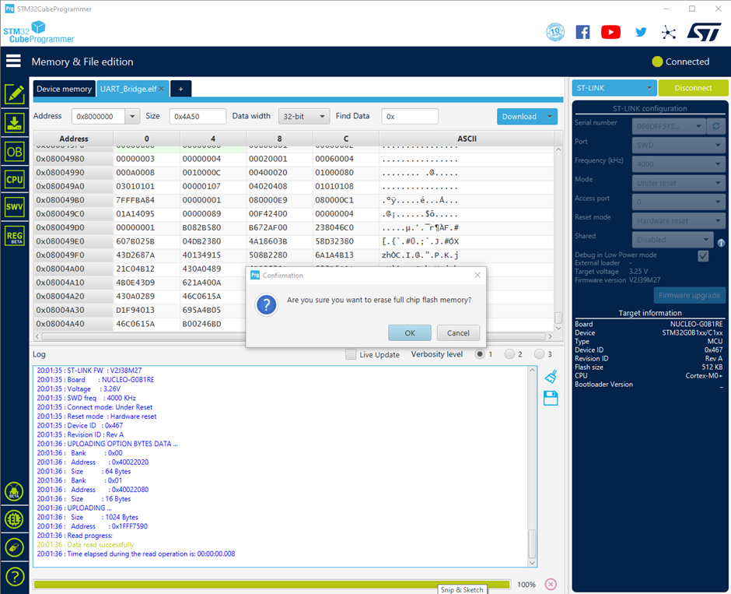Open the CPU panel in sidebar
The height and width of the screenshot is (594, 731).
tap(15, 179)
